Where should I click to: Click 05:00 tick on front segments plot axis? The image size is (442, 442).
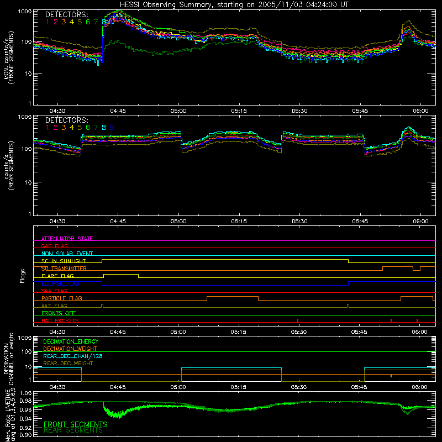(178, 111)
